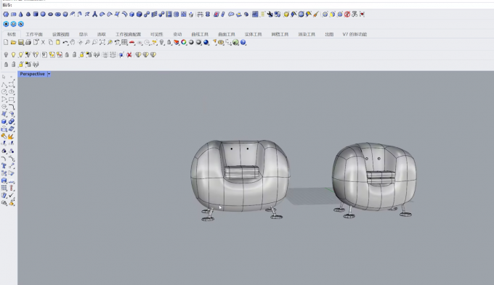This screenshot has height=285, width=494.
Task: Render with the blue sphere icon
Action: point(206,42)
